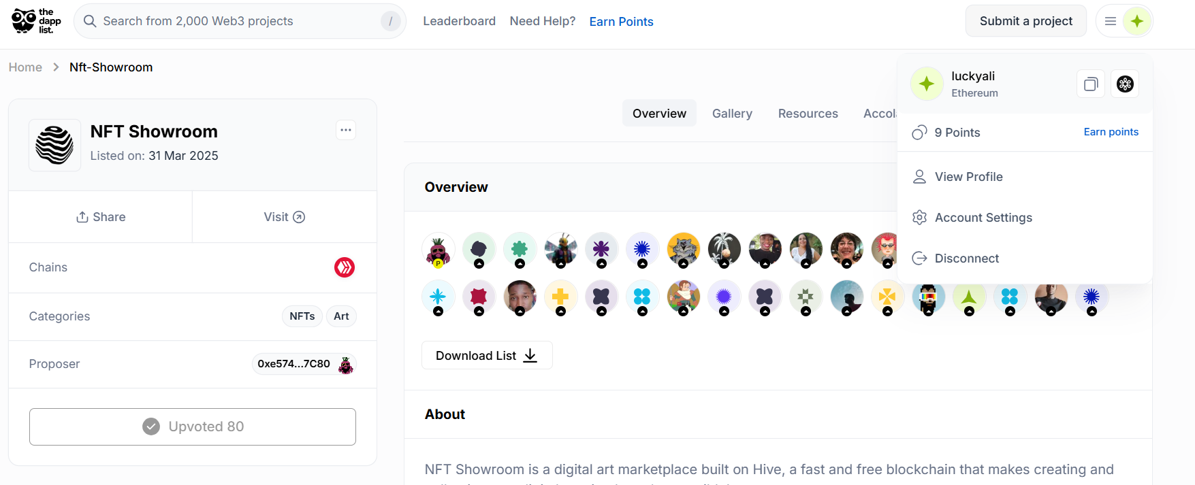The image size is (1195, 485).
Task: Select the green scalloped flower avatar
Action: point(520,250)
